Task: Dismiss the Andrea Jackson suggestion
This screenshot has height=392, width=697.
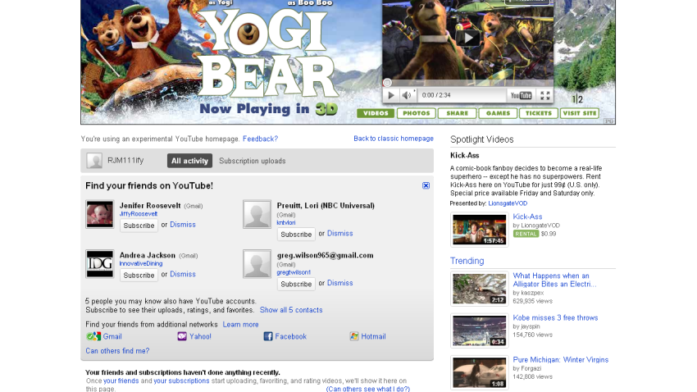Action: click(x=183, y=274)
